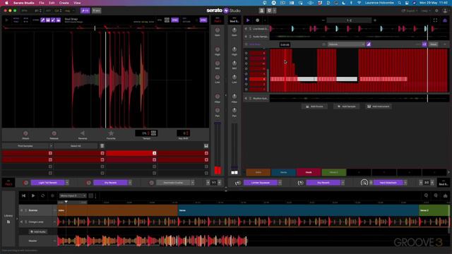The image size is (452, 254).
Task: Open left Dry Reverb effect dropdown
Action: click(130, 183)
